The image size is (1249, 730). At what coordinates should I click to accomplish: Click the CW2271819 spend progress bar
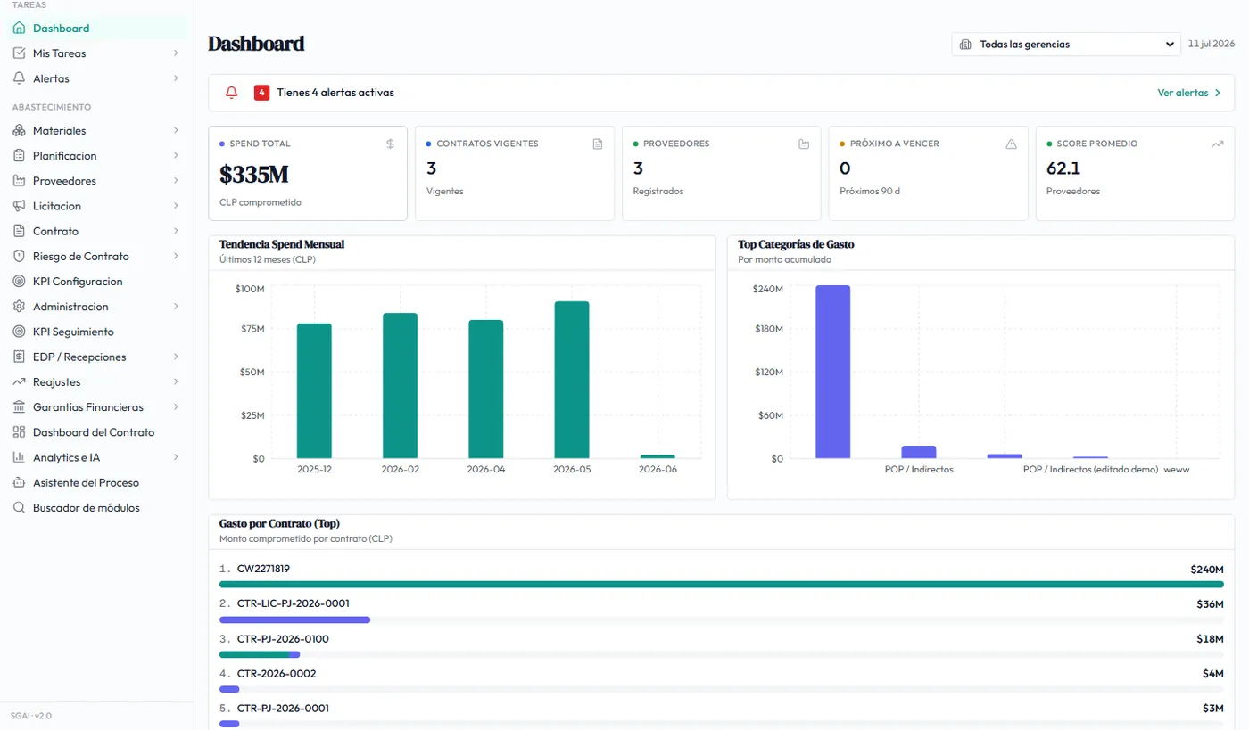pos(722,585)
